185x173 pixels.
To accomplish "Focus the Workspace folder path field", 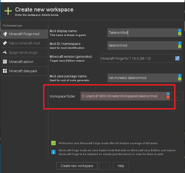I will pos(123,96).
